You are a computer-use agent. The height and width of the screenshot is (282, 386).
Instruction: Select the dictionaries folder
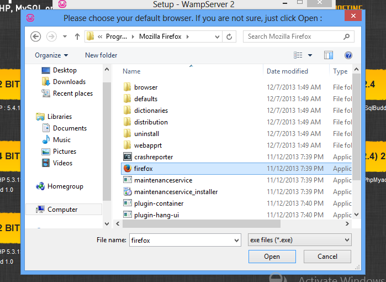click(x=145, y=111)
